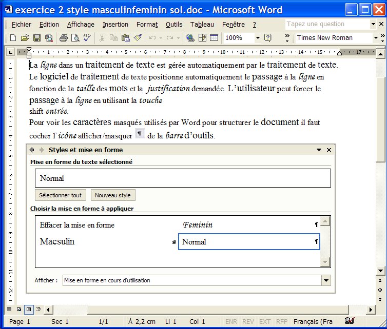Open the Outils menu
The image size is (387, 329).
tap(174, 25)
